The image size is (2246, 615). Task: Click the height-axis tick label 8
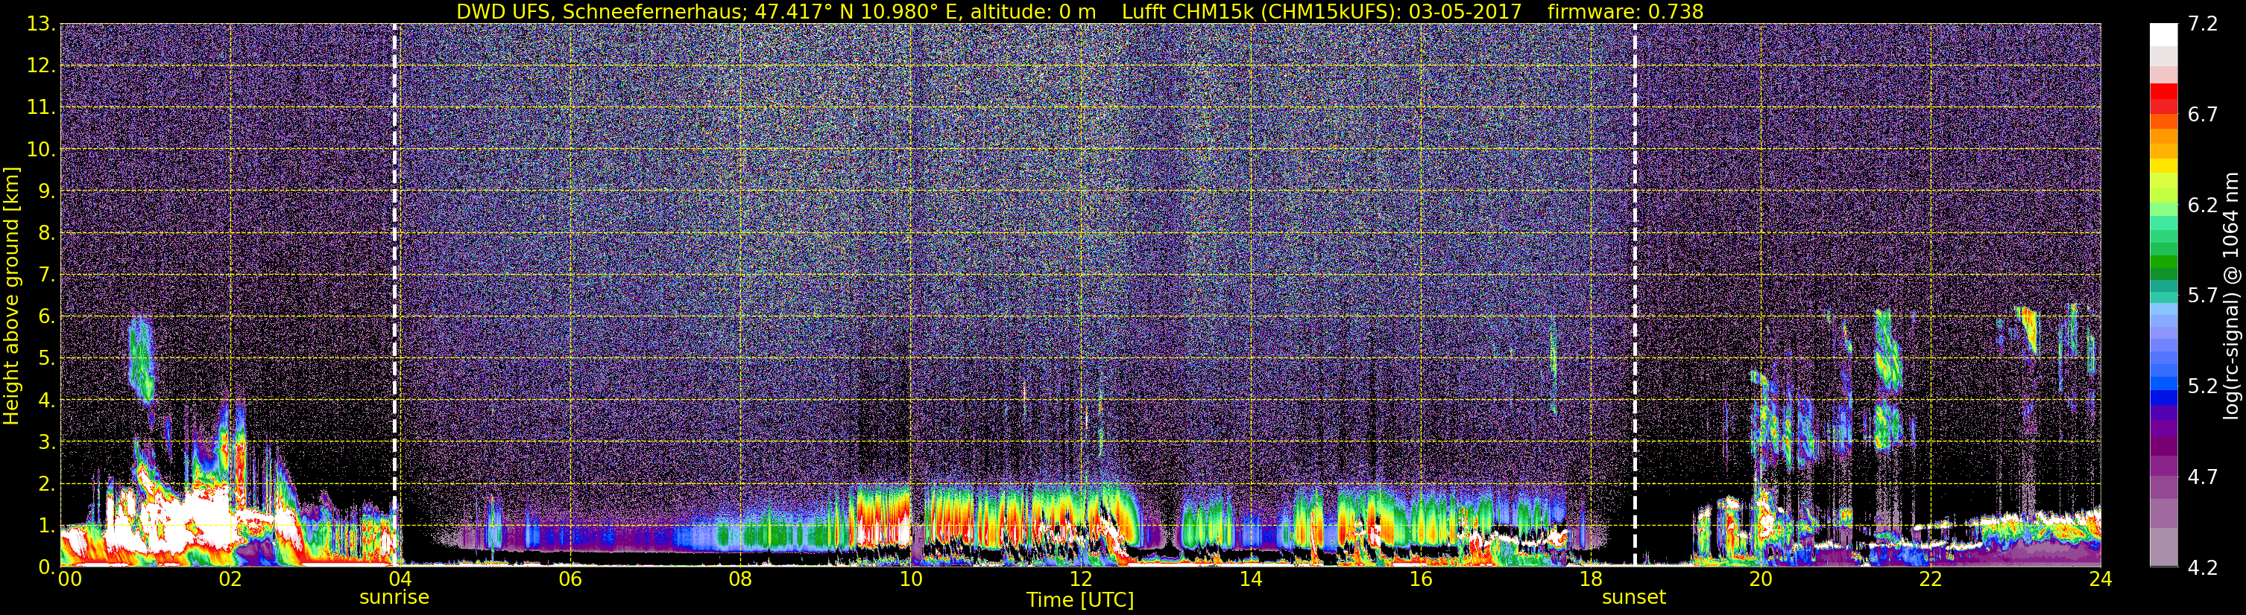pos(47,234)
